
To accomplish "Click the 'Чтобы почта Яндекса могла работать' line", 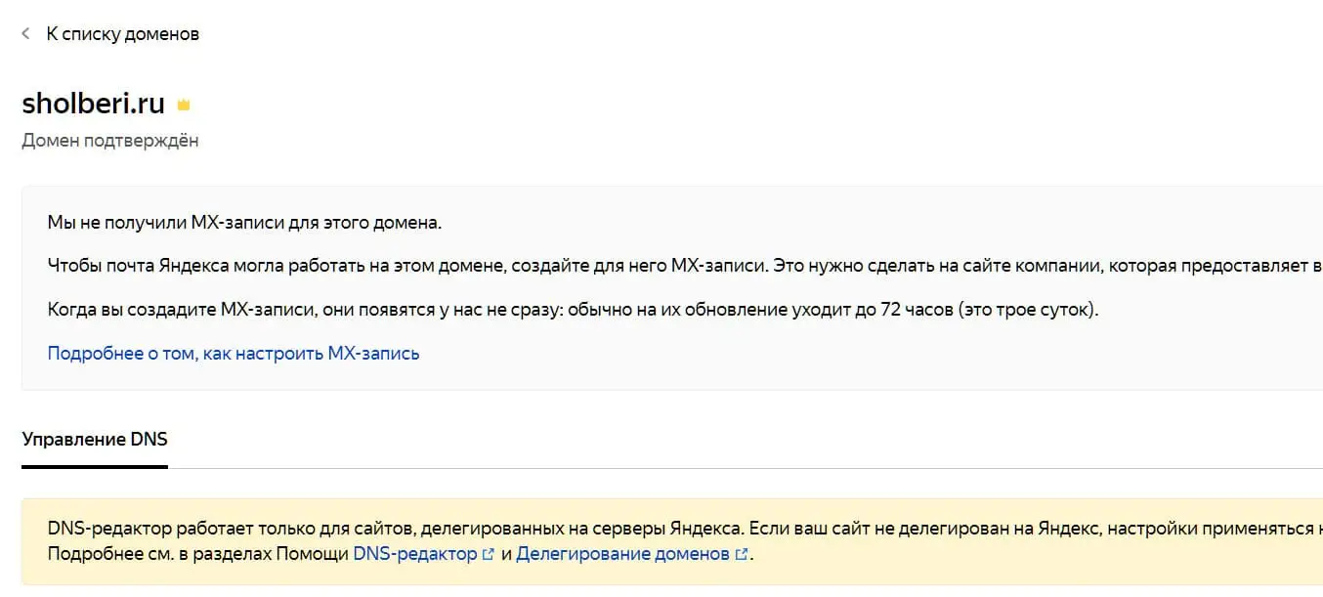I will [684, 266].
